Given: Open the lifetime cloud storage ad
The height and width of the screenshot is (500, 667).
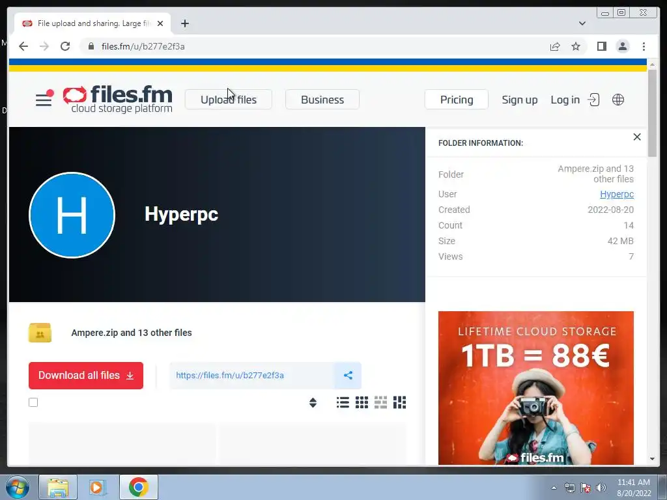Looking at the screenshot, I should click(x=536, y=388).
